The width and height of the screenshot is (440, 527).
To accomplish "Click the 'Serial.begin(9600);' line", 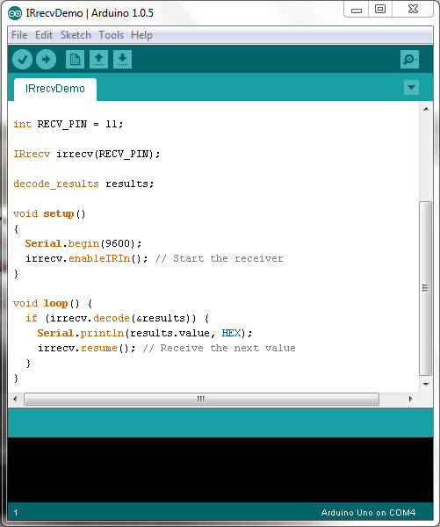I will coord(83,243).
